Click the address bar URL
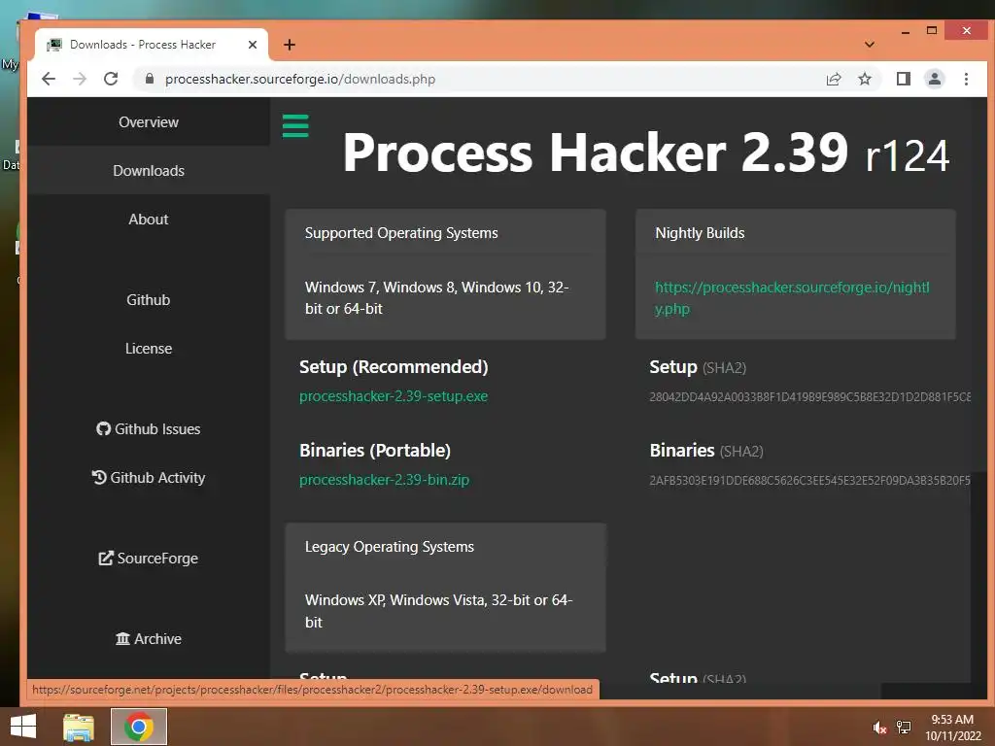 point(300,79)
